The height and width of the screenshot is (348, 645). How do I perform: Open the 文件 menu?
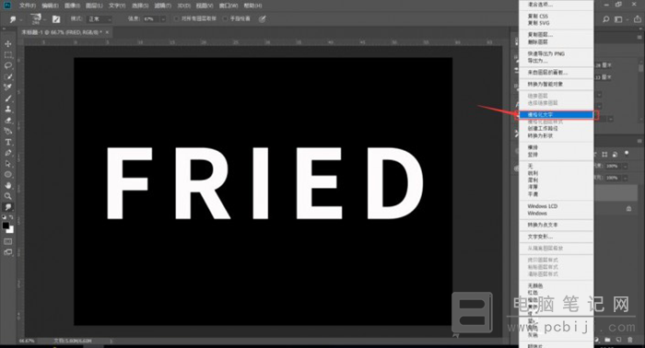28,6
